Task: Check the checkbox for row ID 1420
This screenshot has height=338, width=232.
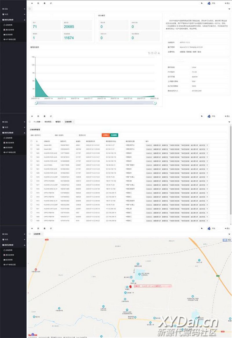Action: click(31, 173)
